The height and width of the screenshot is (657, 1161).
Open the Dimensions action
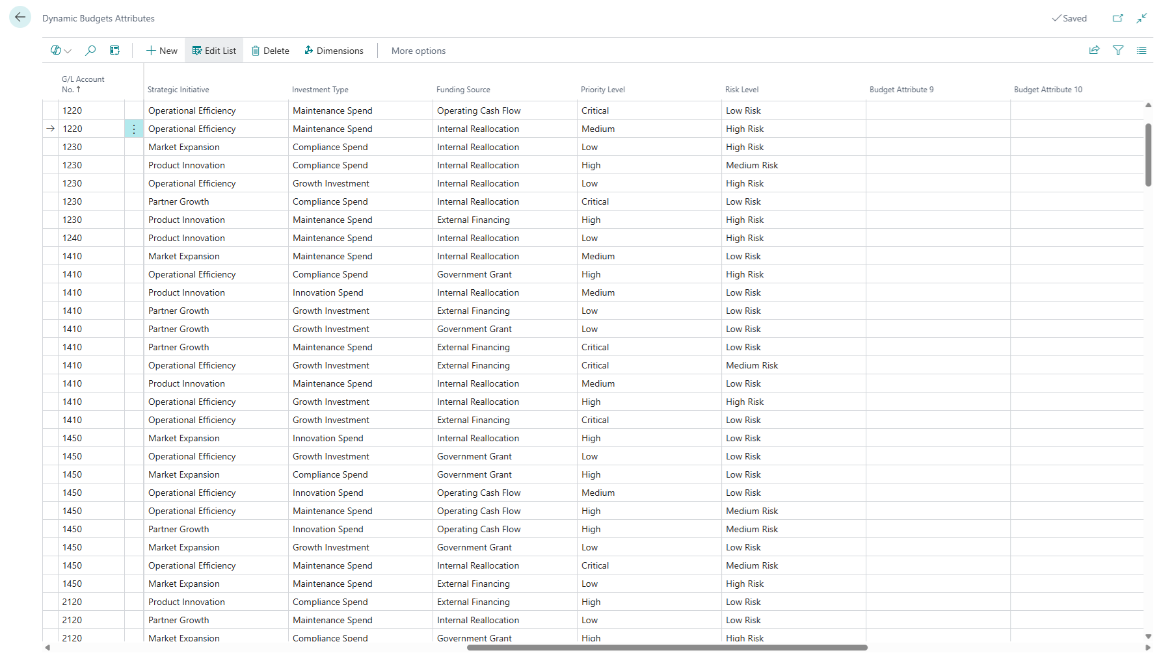[x=334, y=51]
